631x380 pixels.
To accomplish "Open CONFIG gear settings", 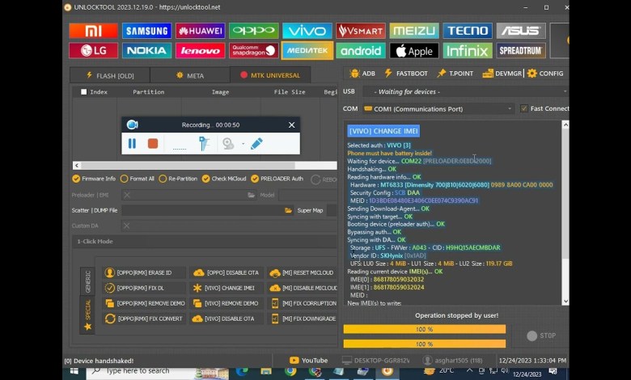I will [544, 74].
